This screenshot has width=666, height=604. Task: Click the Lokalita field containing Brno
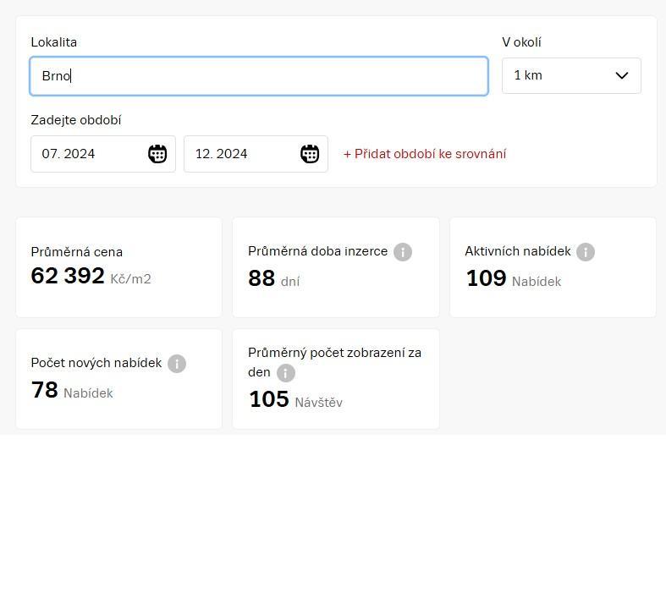(x=259, y=76)
